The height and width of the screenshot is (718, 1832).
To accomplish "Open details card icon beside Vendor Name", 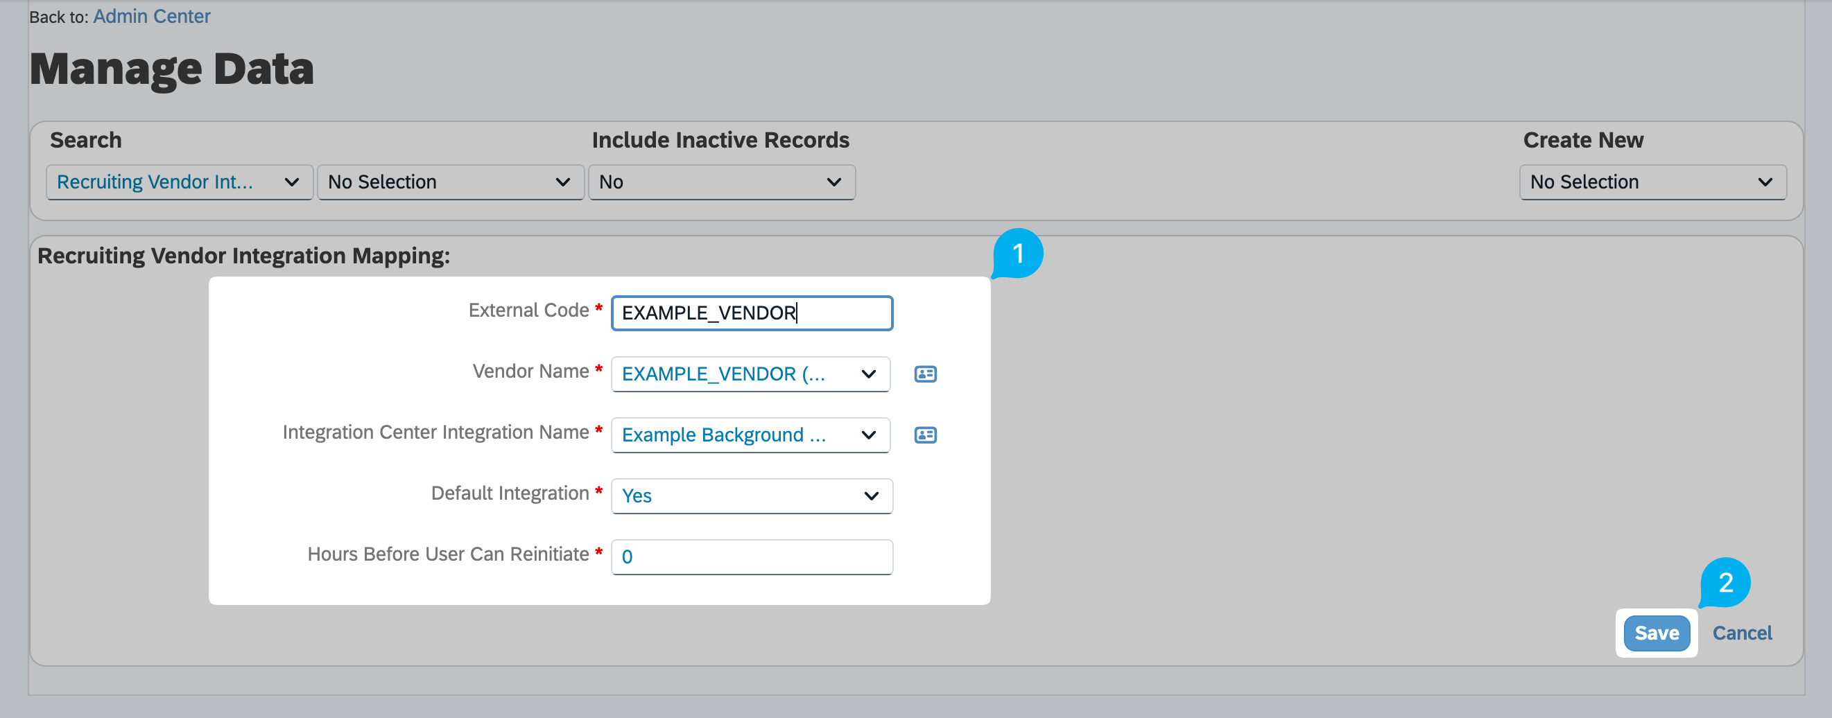I will 924,374.
